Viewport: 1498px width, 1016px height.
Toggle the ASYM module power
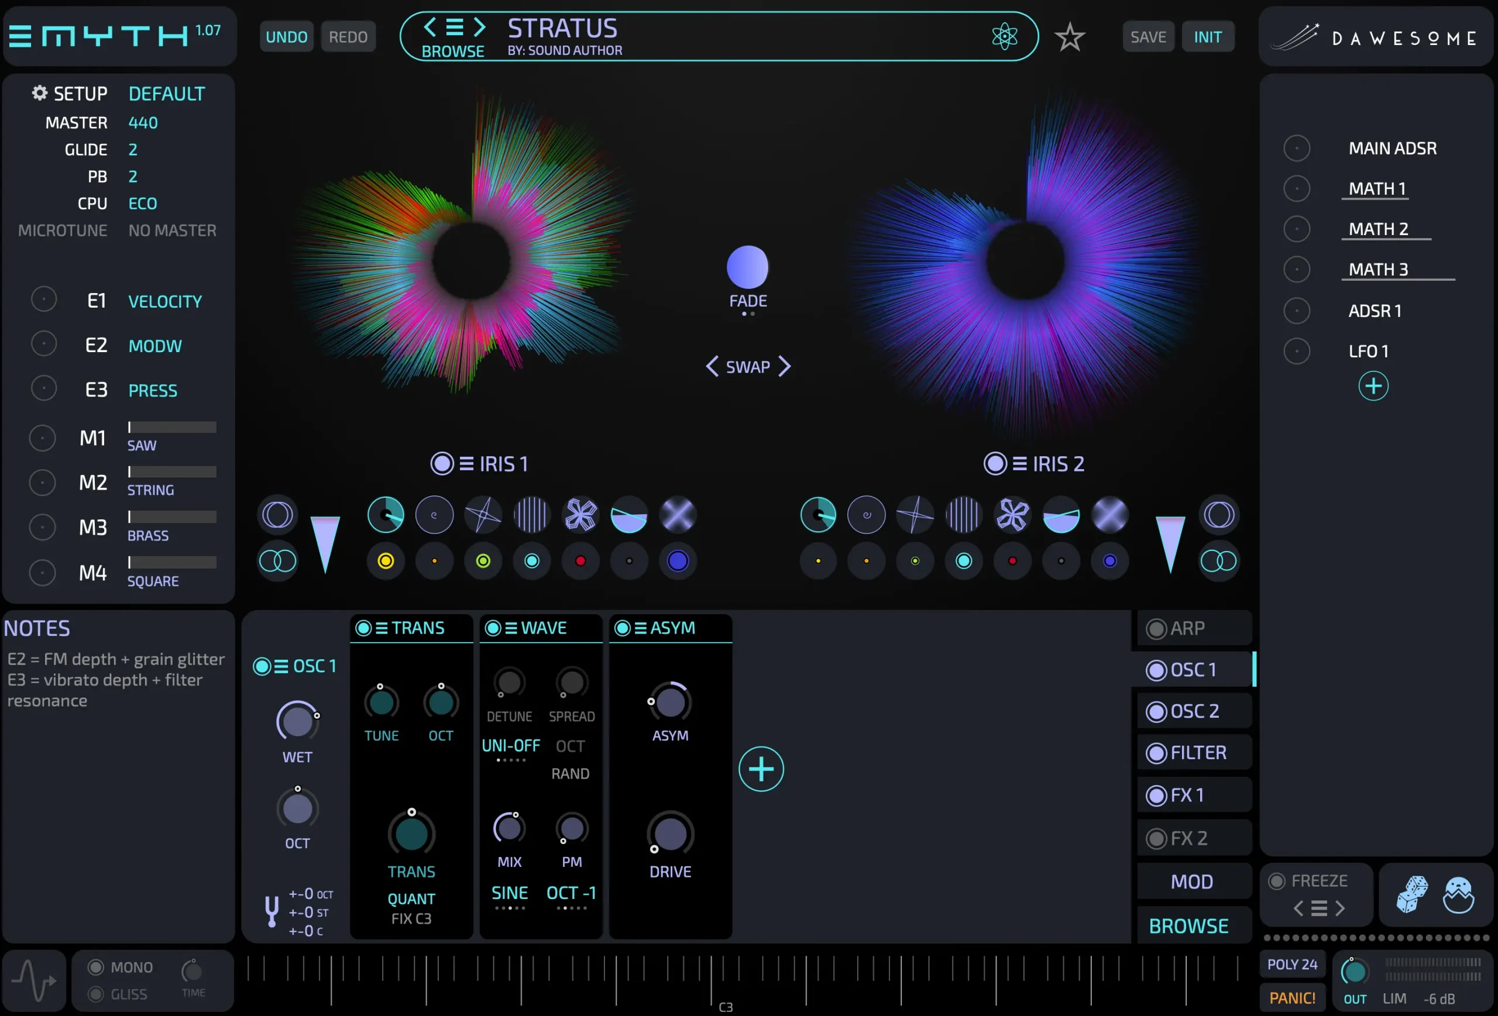pos(623,628)
